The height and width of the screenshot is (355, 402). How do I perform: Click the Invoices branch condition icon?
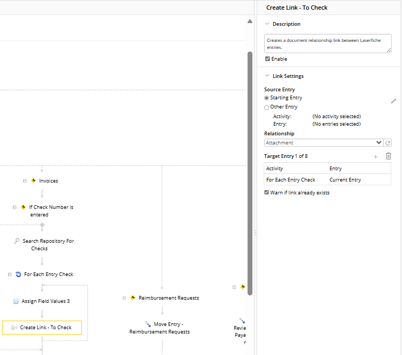pyautogui.click(x=33, y=181)
